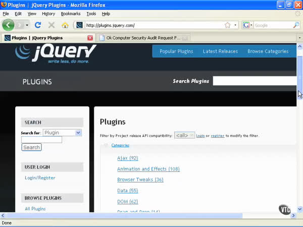Collapse the Categories section
The width and height of the screenshot is (303, 227).
pos(106,145)
